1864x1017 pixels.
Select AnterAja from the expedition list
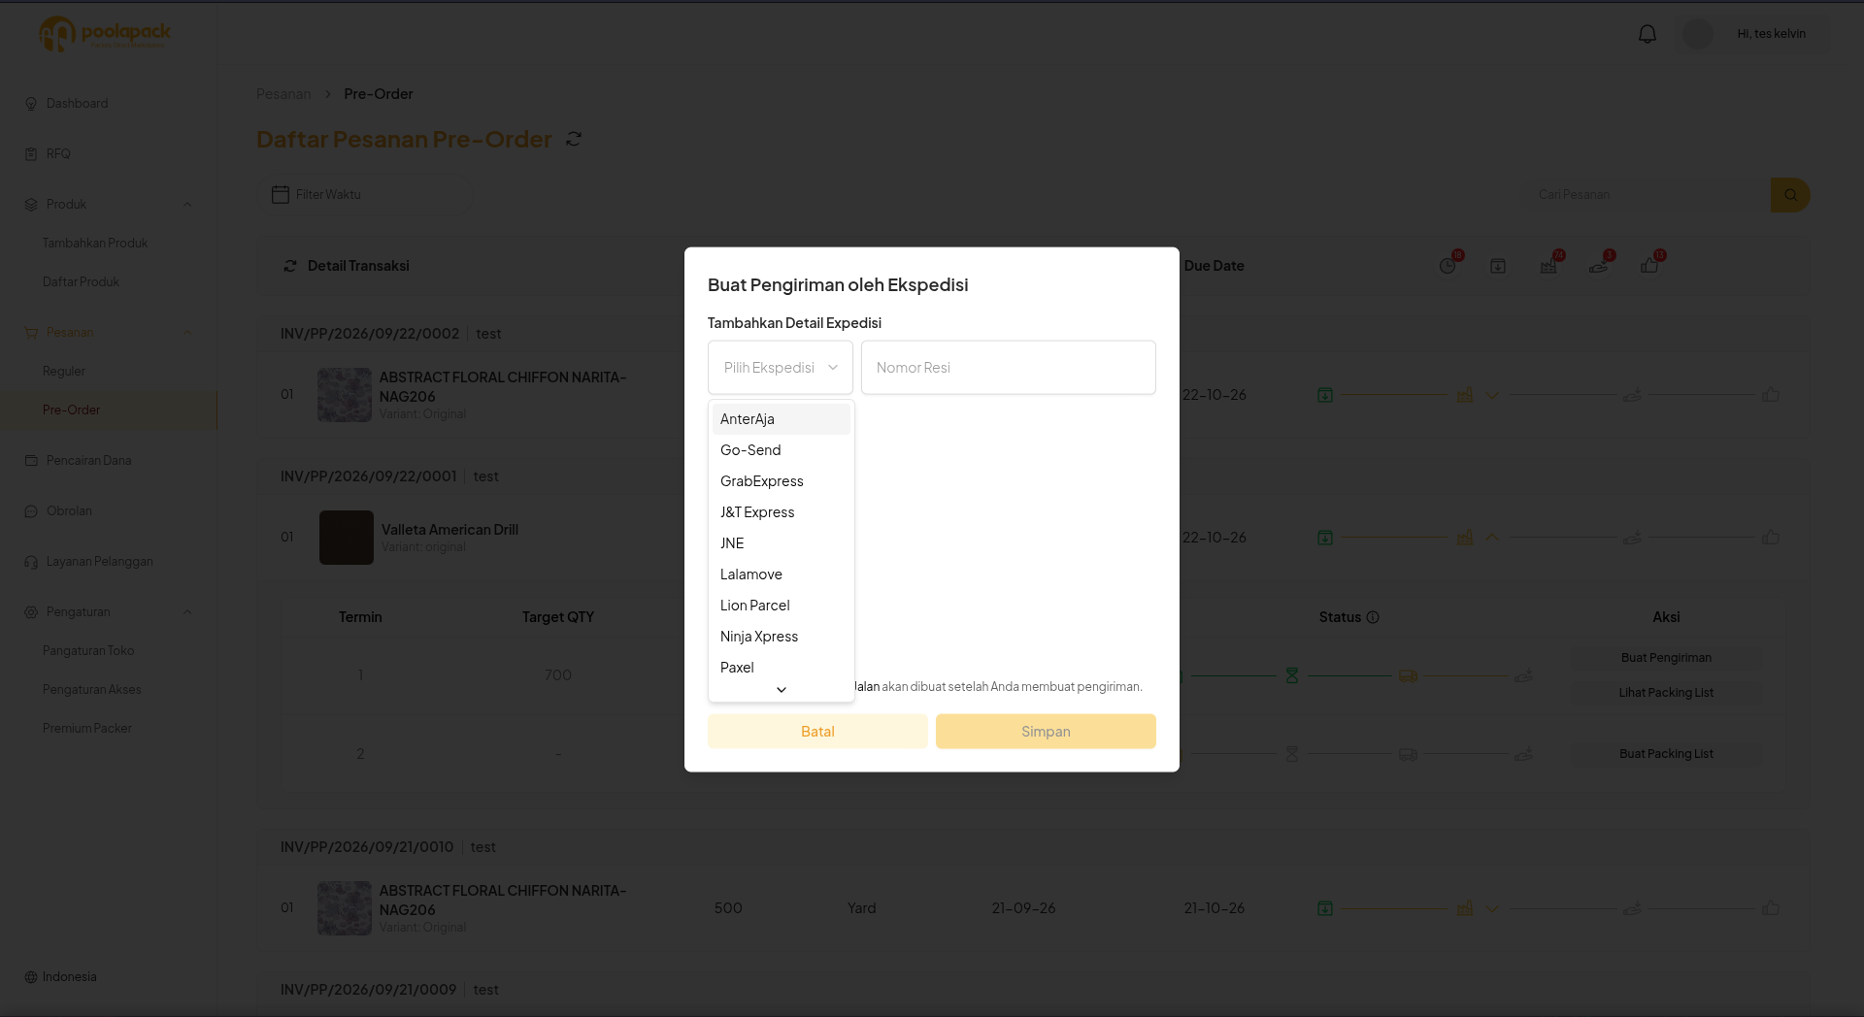click(781, 419)
